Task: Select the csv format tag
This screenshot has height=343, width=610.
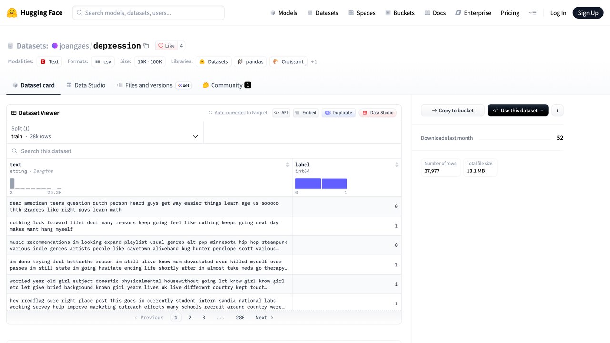Action: click(103, 61)
